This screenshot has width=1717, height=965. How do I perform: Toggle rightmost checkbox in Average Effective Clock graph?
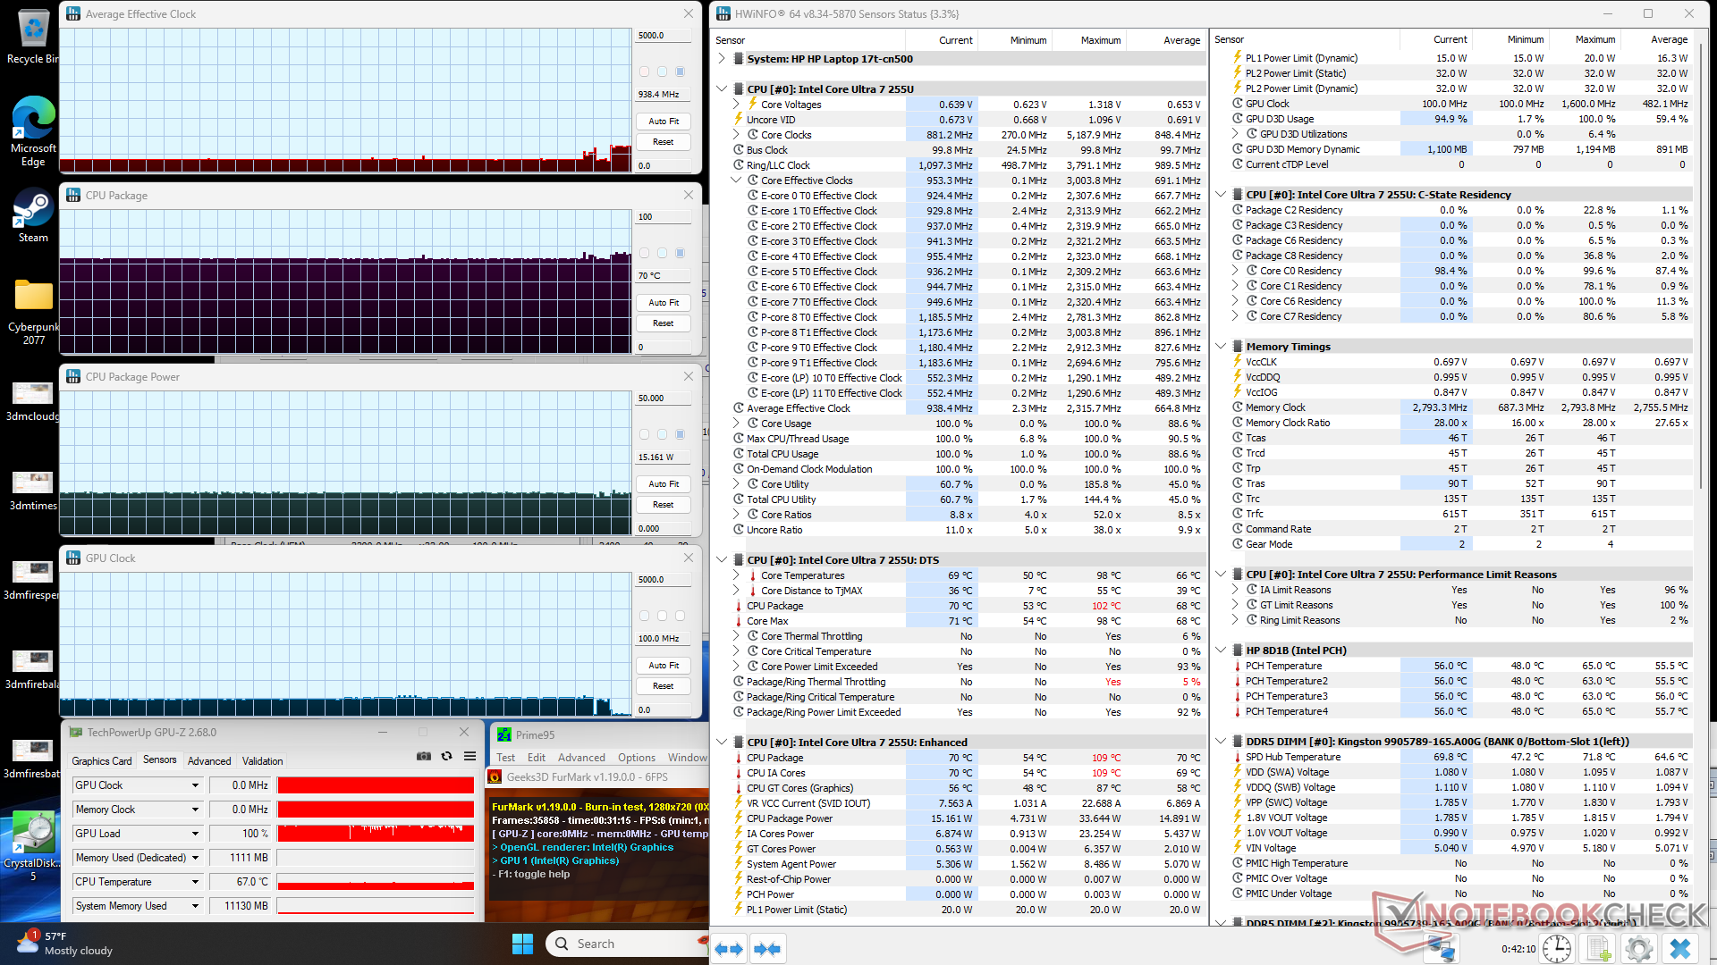click(x=680, y=71)
